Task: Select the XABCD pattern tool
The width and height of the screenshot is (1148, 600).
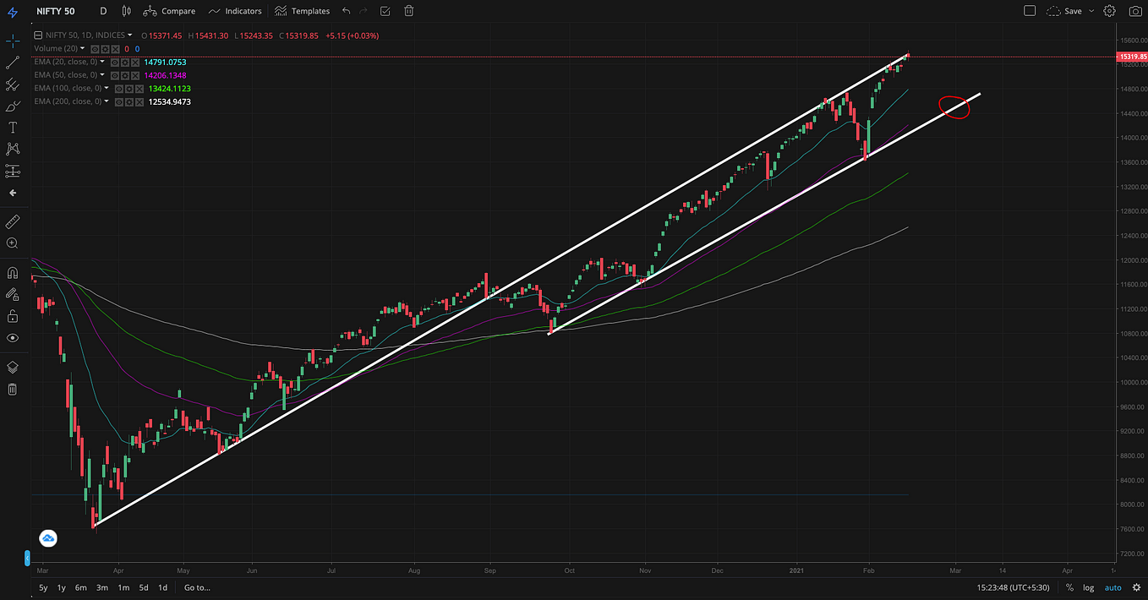Action: click(13, 149)
